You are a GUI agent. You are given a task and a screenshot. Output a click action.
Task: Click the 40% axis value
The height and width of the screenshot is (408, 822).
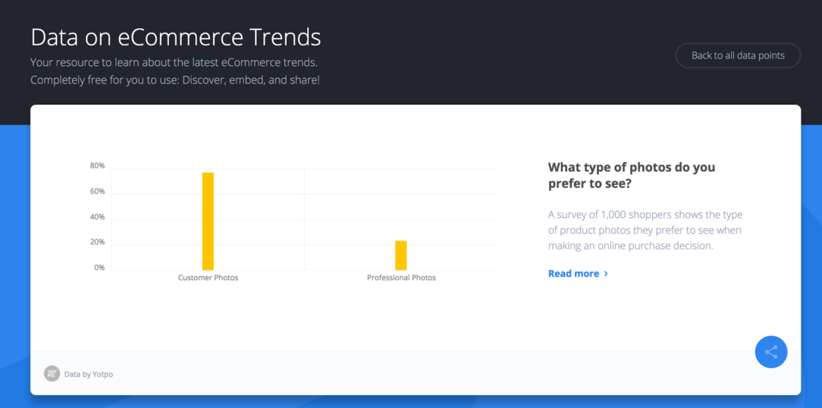pos(98,217)
